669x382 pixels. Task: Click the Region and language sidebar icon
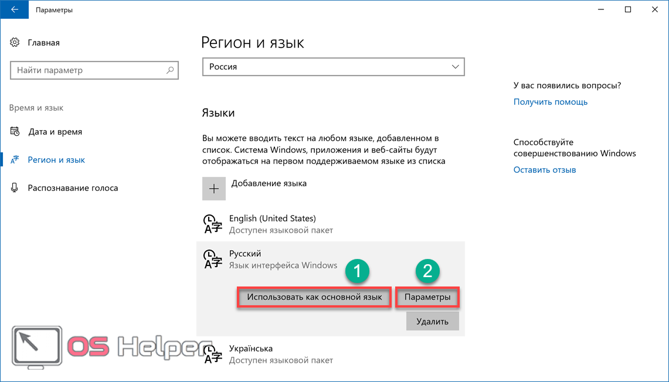pyautogui.click(x=15, y=160)
